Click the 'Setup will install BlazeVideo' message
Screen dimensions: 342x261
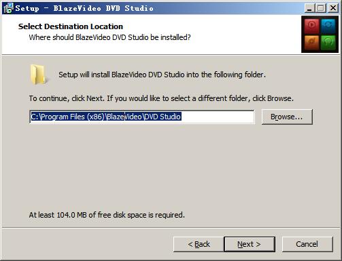pos(162,75)
